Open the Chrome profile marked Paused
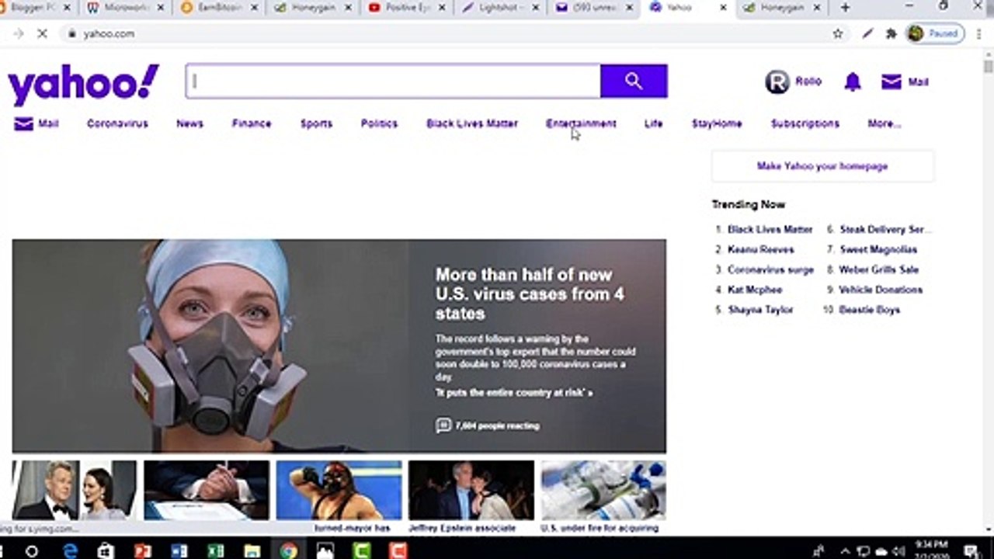The width and height of the screenshot is (994, 559). tap(936, 33)
